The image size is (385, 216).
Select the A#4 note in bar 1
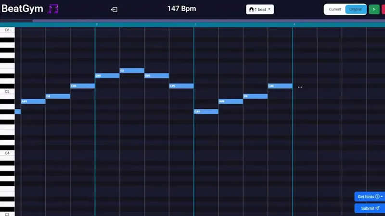(33, 101)
